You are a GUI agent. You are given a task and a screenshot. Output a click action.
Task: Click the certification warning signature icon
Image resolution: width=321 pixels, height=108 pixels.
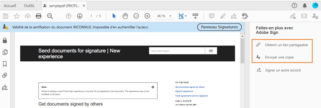coord(6,27)
